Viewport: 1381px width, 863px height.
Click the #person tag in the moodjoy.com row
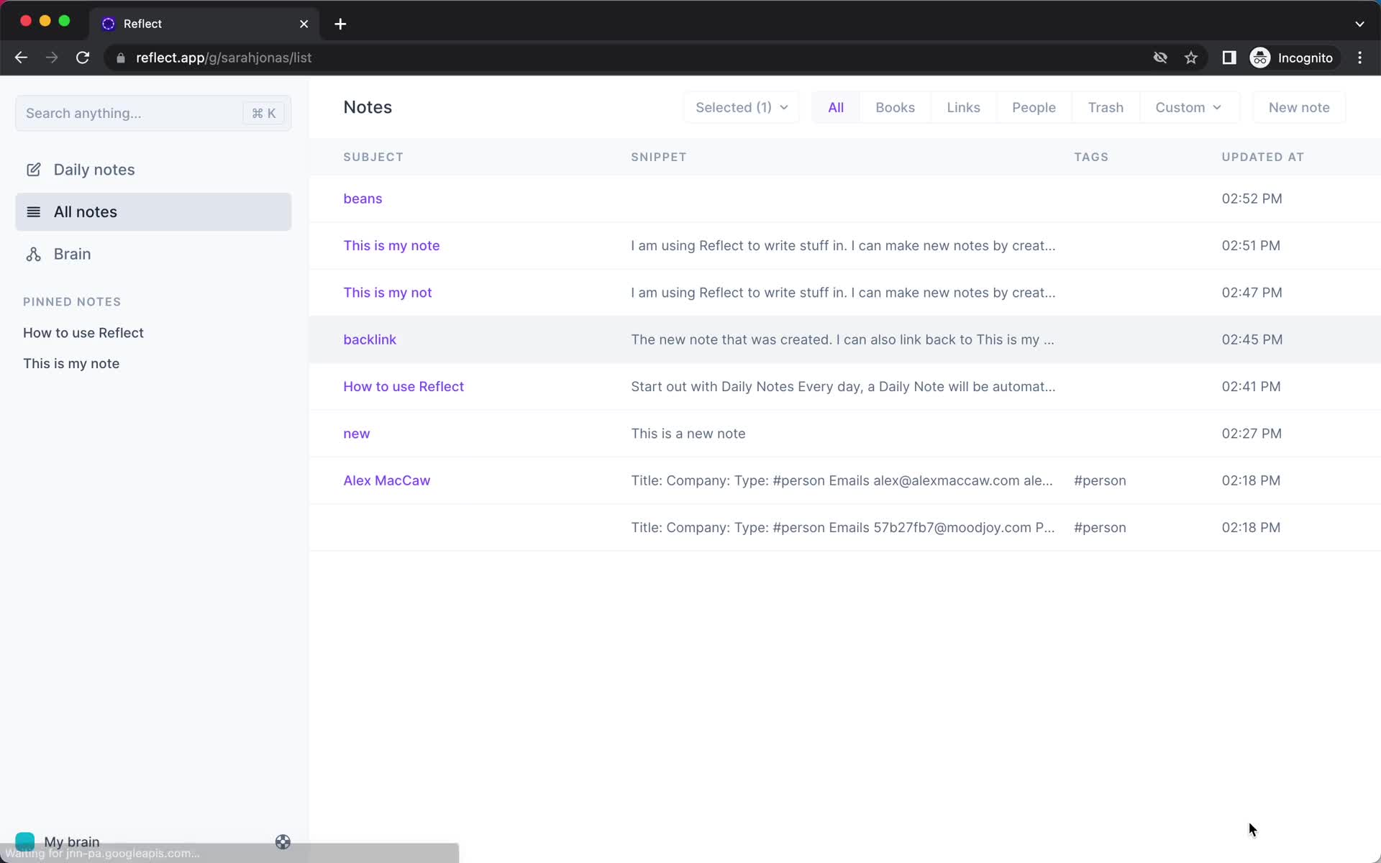[1100, 528]
